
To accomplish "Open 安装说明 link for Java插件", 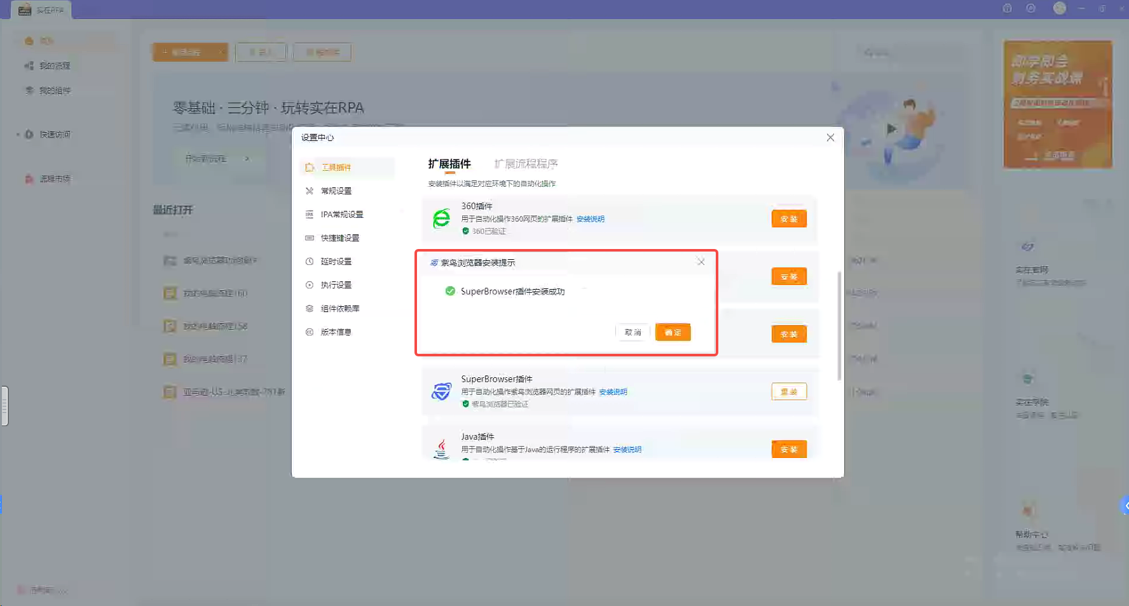I will pyautogui.click(x=627, y=450).
